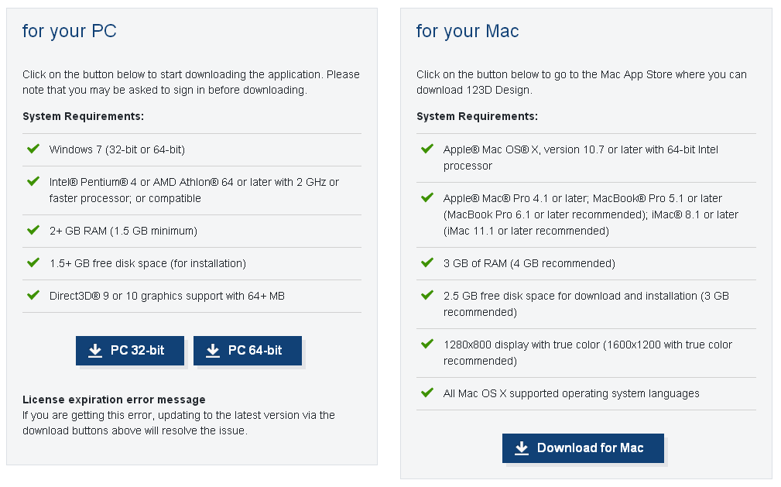Click the PC 32-bit download button

(130, 351)
